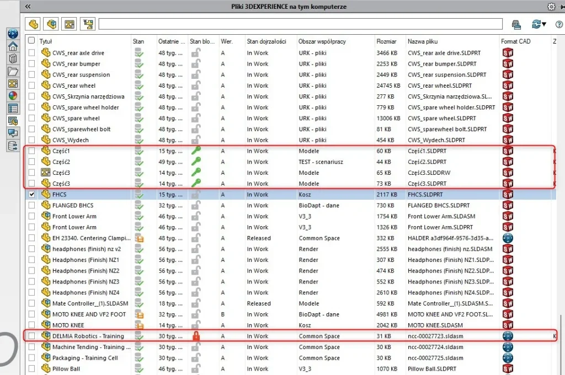Viewport: 565px width, 375px height.
Task: Sort by the Rozmiar column header
Action: click(386, 41)
